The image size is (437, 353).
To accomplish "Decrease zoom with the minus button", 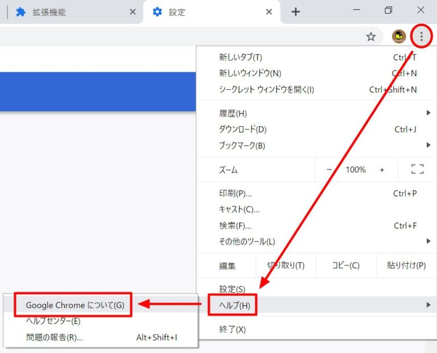I will pos(329,169).
